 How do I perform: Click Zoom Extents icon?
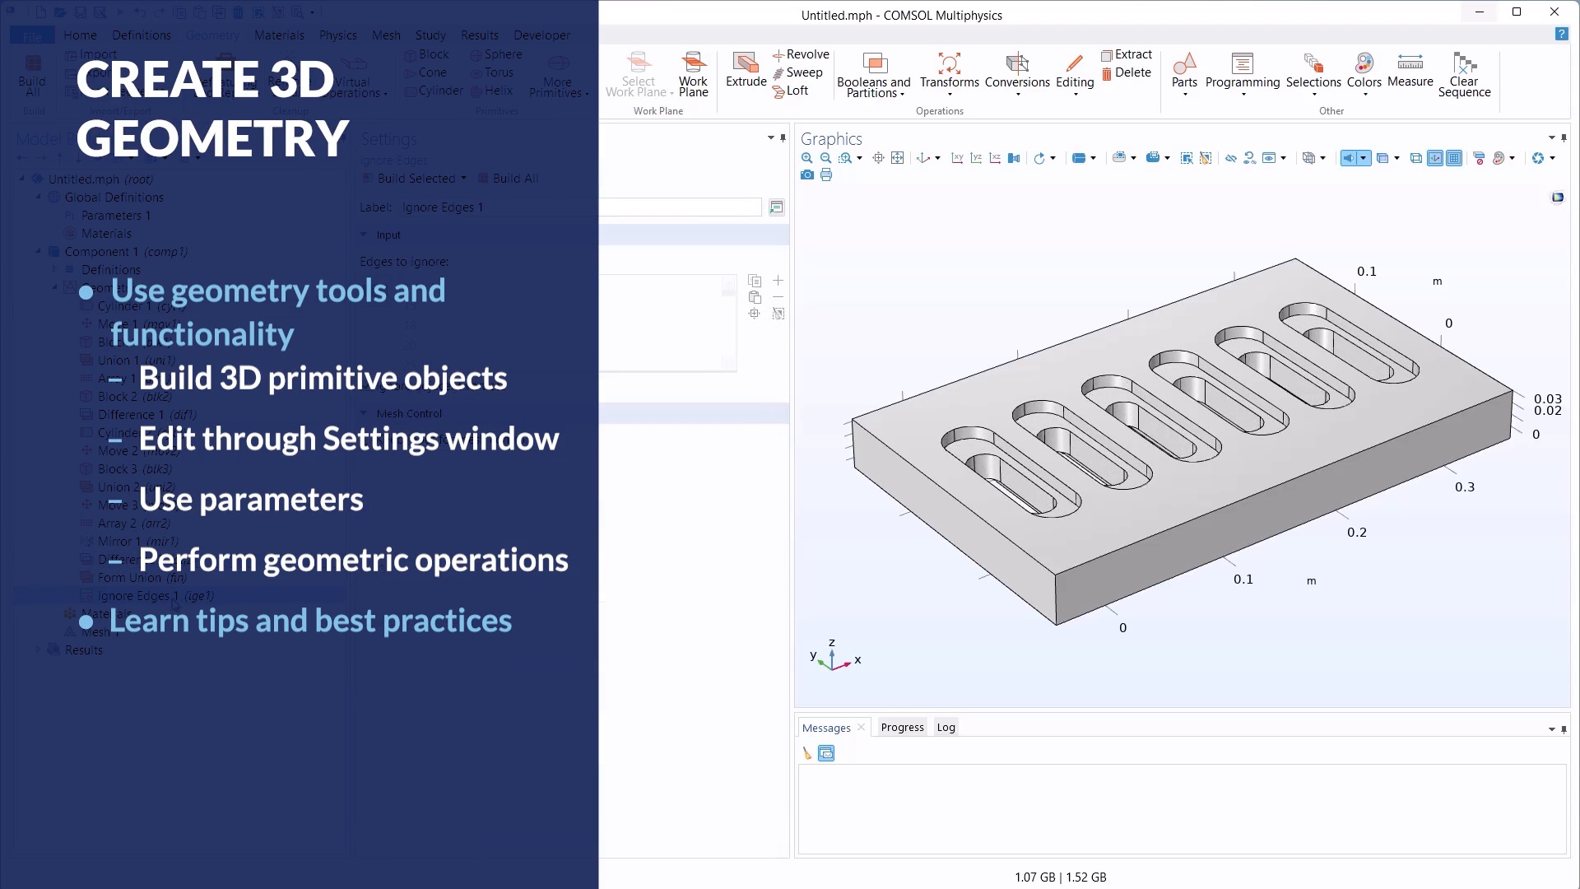[x=897, y=158]
